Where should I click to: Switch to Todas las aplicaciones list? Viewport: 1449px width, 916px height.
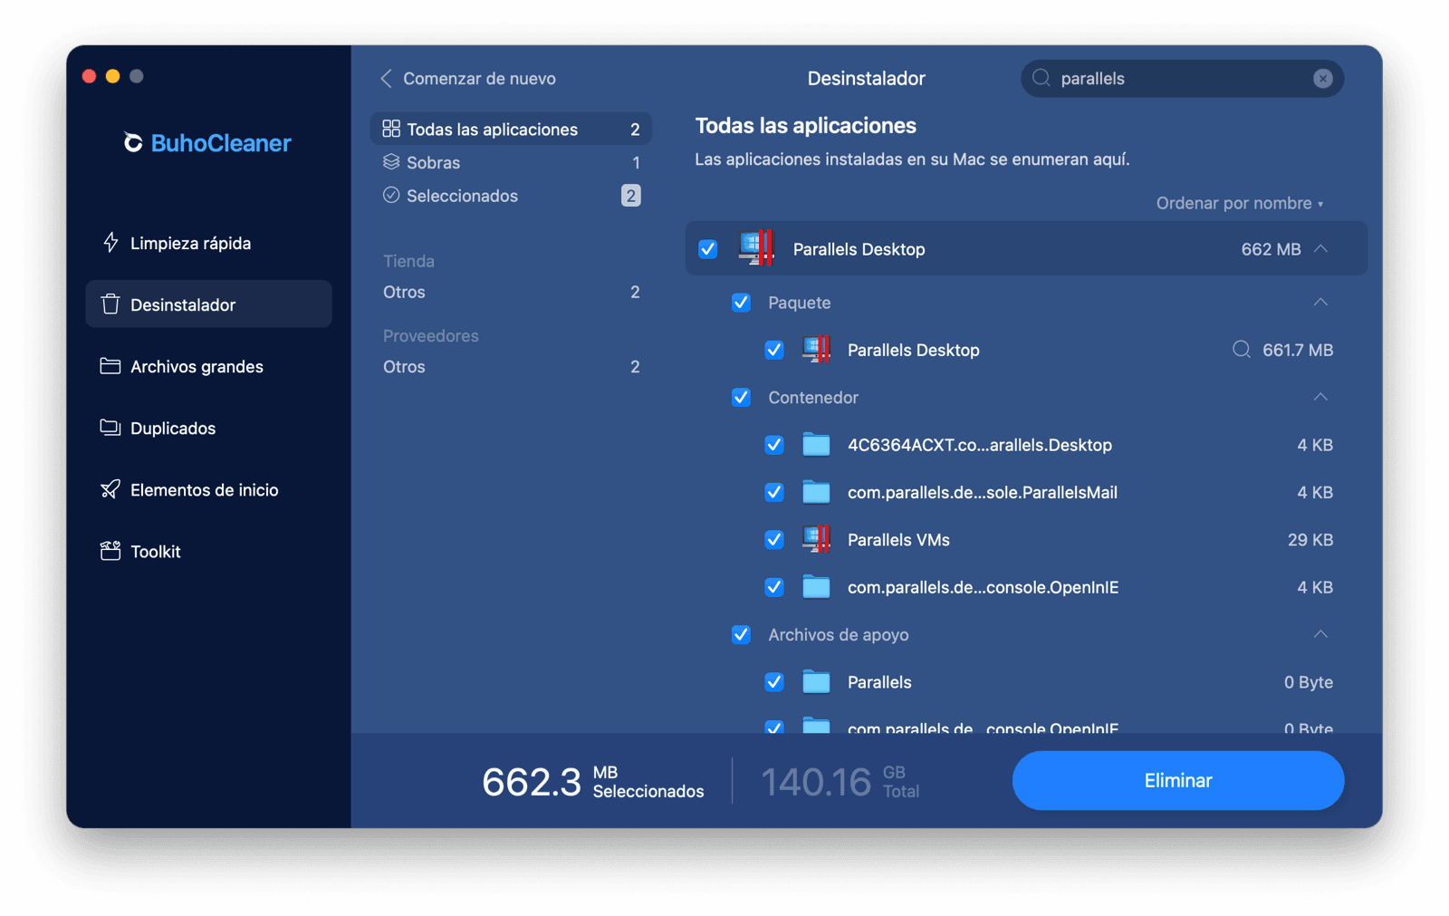click(492, 129)
